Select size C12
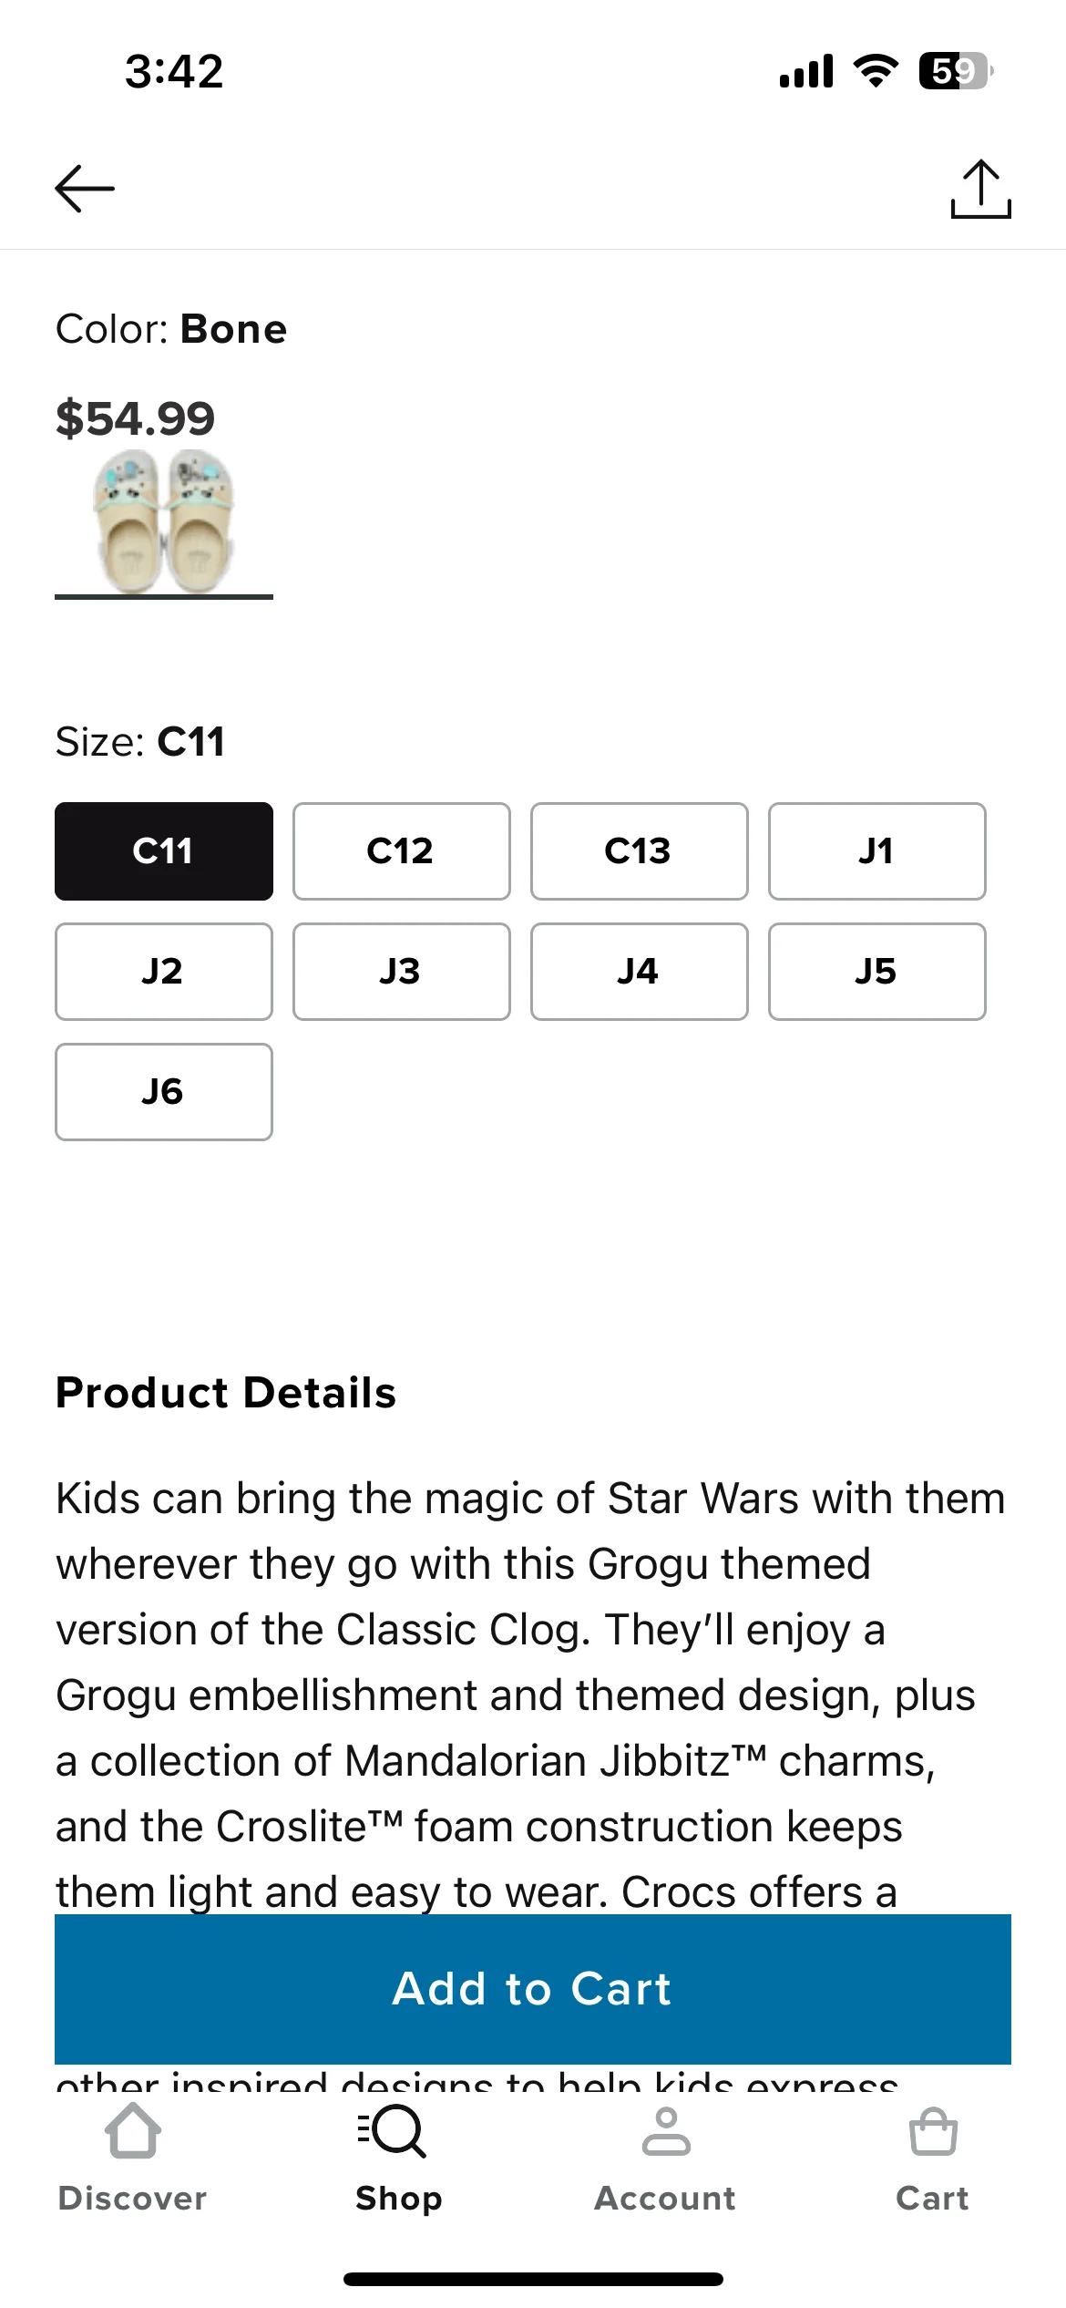 point(402,851)
